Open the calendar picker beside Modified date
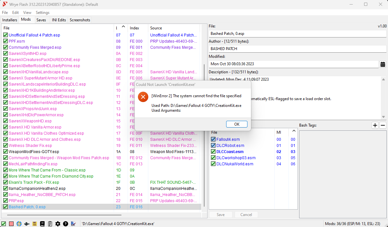This screenshot has width=388, height=227. (383, 64)
